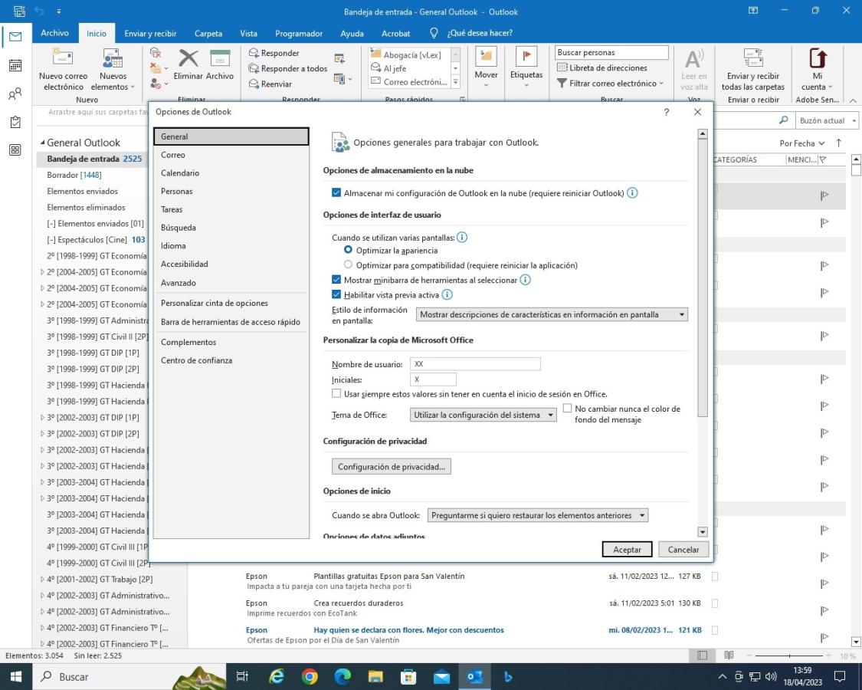The image size is (862, 690).
Task: Click the Archivo archive icon in ribbon
Action: click(220, 59)
